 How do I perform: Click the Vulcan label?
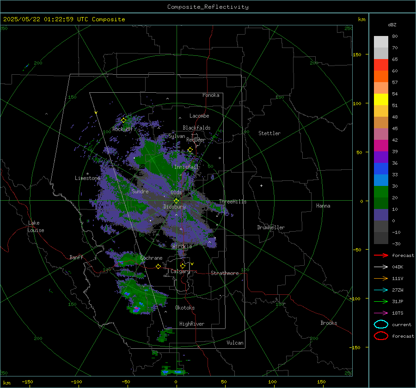click(x=235, y=343)
